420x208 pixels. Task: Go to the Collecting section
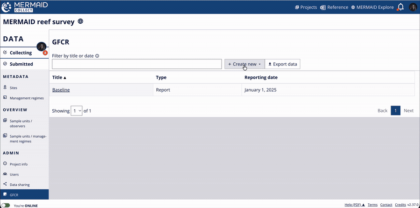pyautogui.click(x=24, y=53)
